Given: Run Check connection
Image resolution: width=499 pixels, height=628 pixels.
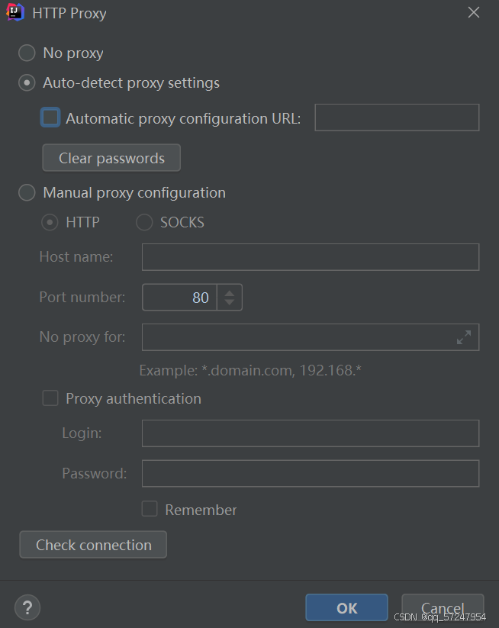Looking at the screenshot, I should point(92,544).
